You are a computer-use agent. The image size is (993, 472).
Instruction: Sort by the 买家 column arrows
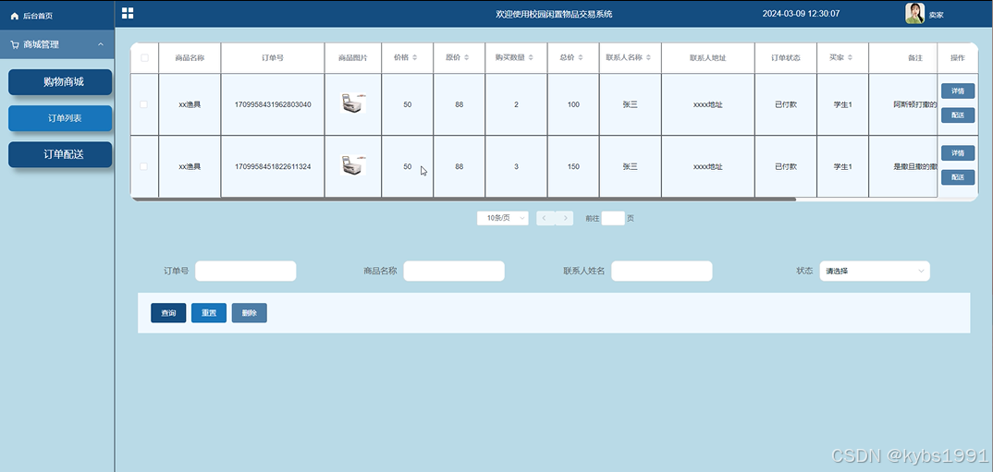[x=850, y=57]
